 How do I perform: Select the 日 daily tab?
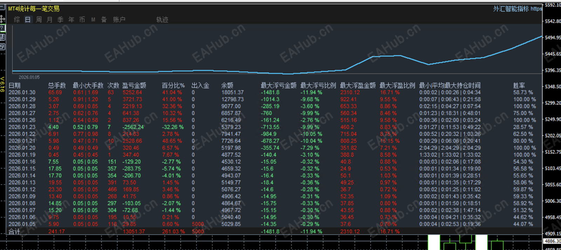coord(28,20)
